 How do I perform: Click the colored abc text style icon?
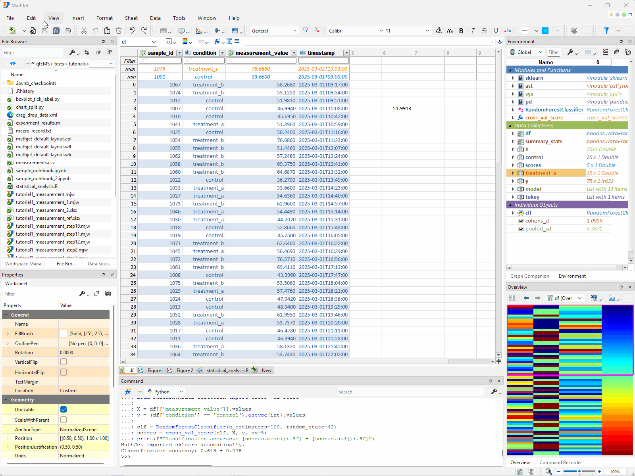[507, 31]
